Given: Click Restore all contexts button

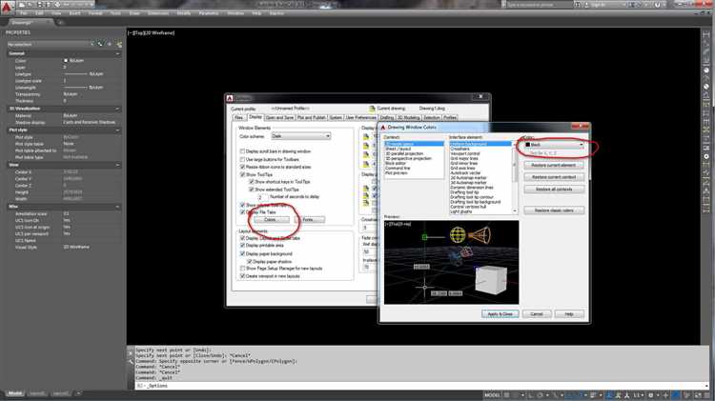Looking at the screenshot, I should (554, 190).
